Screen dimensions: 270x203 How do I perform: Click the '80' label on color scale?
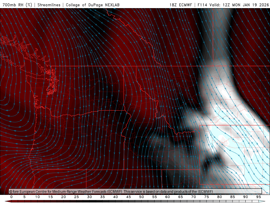220,197
